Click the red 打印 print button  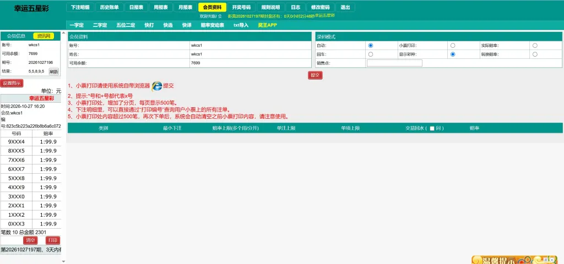click(53, 240)
